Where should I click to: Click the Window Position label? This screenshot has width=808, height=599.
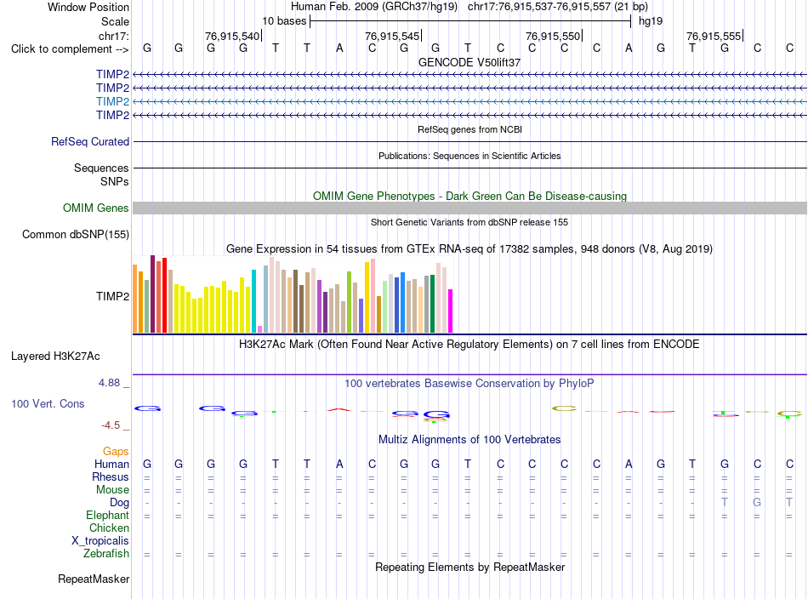point(88,7)
